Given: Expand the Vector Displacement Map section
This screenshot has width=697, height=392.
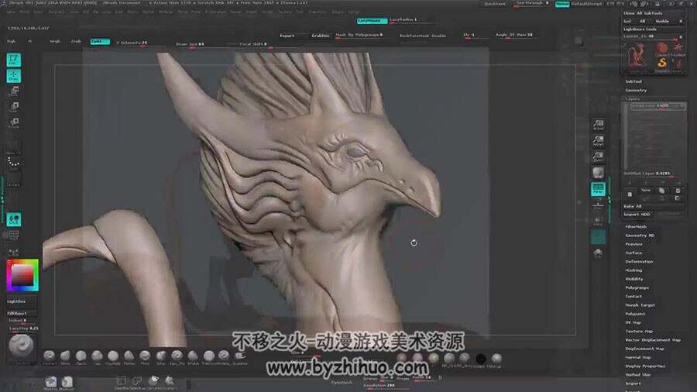Looking at the screenshot, I should (x=653, y=340).
